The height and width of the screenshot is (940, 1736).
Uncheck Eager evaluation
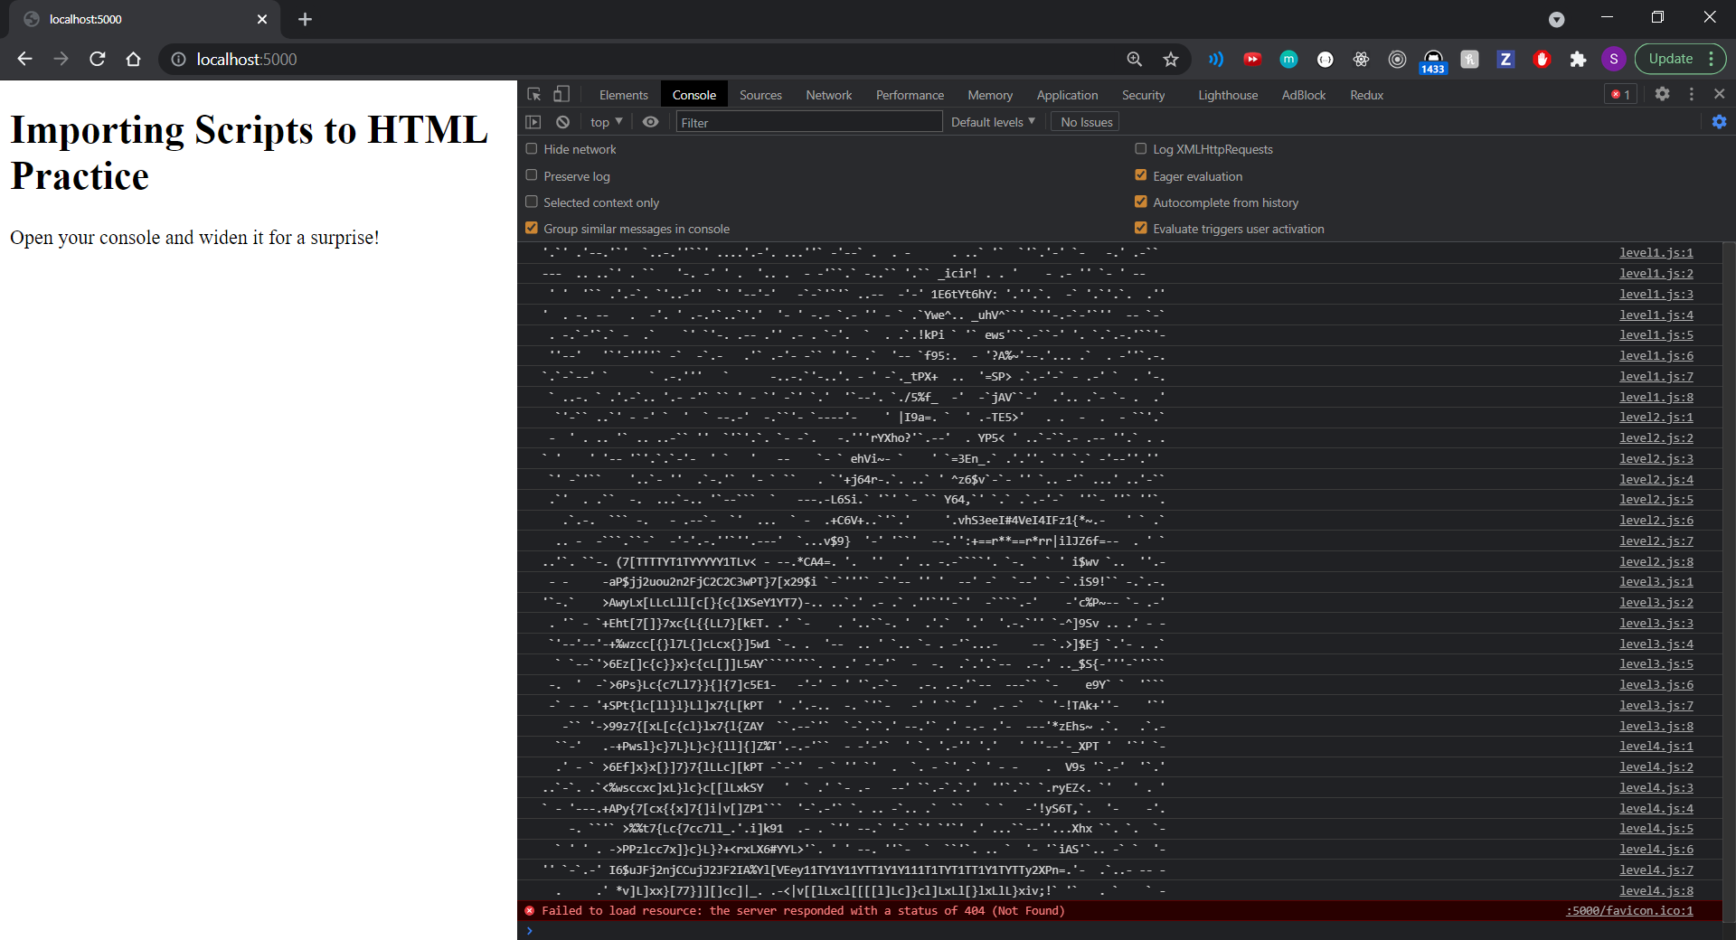[x=1141, y=174]
